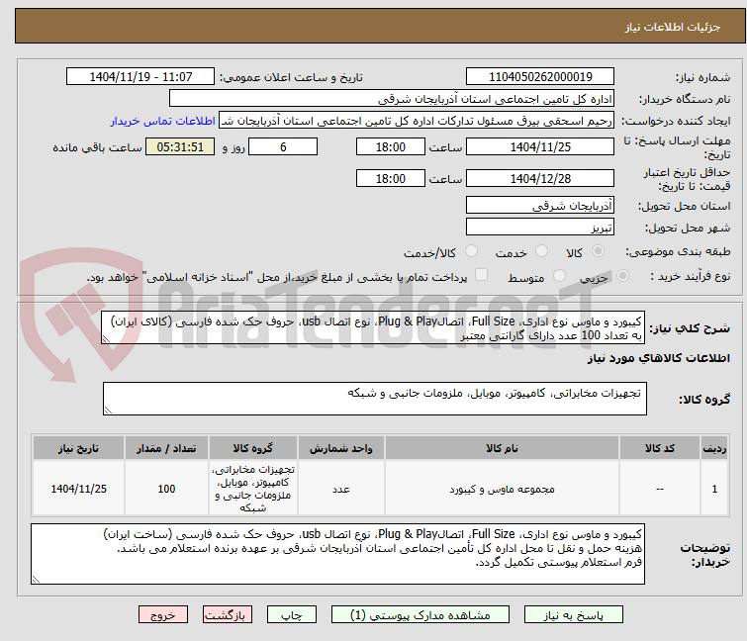This screenshot has width=747, height=641.
Task: Click delivery province field 'آذربایجان شرقی'
Action: [x=540, y=205]
